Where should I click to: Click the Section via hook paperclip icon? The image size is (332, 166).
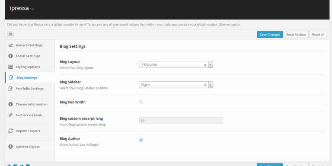(x=10, y=115)
